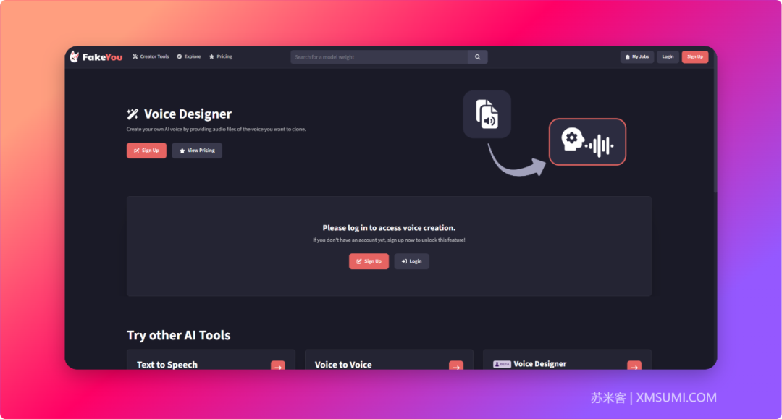Open the Voice Designer card arrow button
The width and height of the screenshot is (782, 419).
pyautogui.click(x=634, y=365)
